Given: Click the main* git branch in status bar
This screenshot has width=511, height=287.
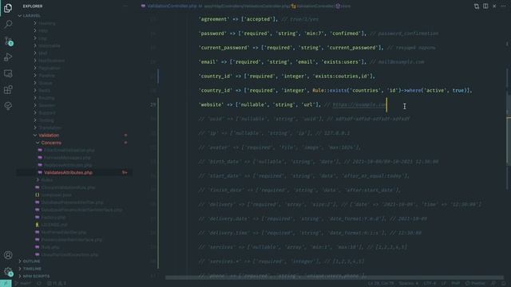Looking at the screenshot, I should 23,284.
